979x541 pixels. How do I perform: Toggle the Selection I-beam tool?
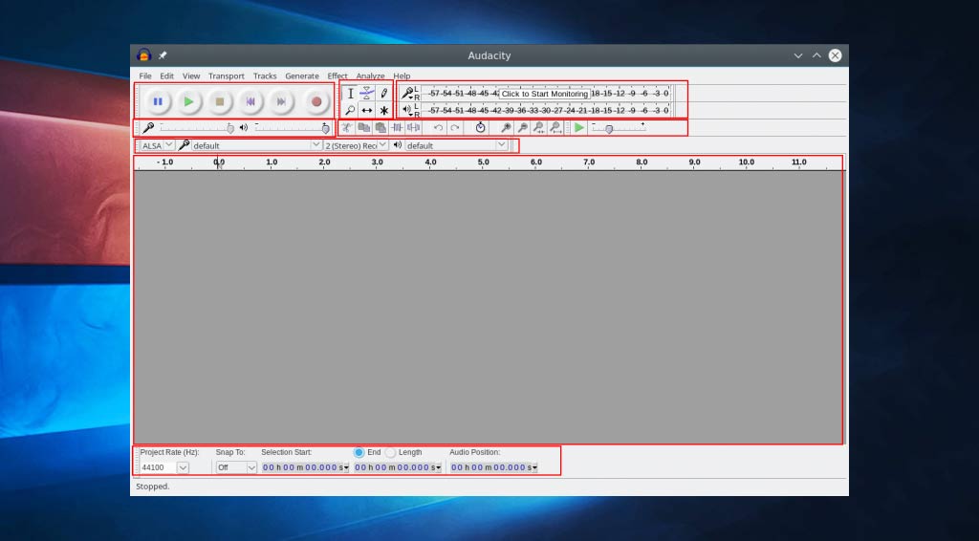(350, 94)
